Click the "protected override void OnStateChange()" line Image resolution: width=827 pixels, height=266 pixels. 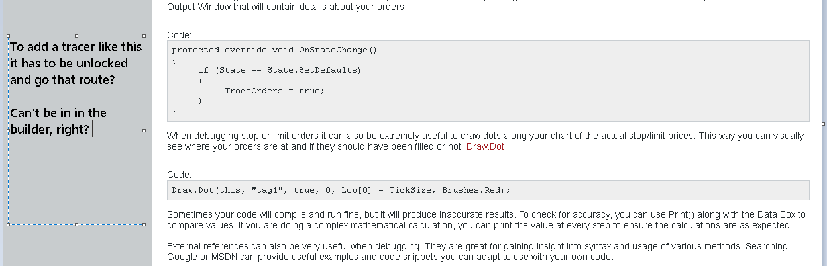click(274, 50)
